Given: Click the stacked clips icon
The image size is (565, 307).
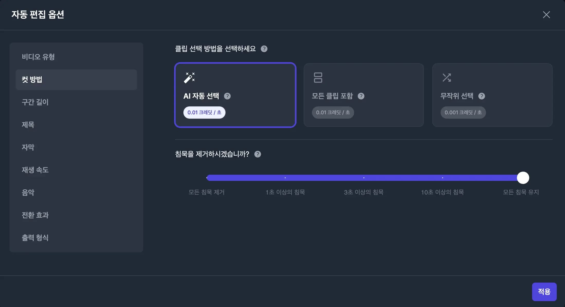Looking at the screenshot, I should [318, 78].
